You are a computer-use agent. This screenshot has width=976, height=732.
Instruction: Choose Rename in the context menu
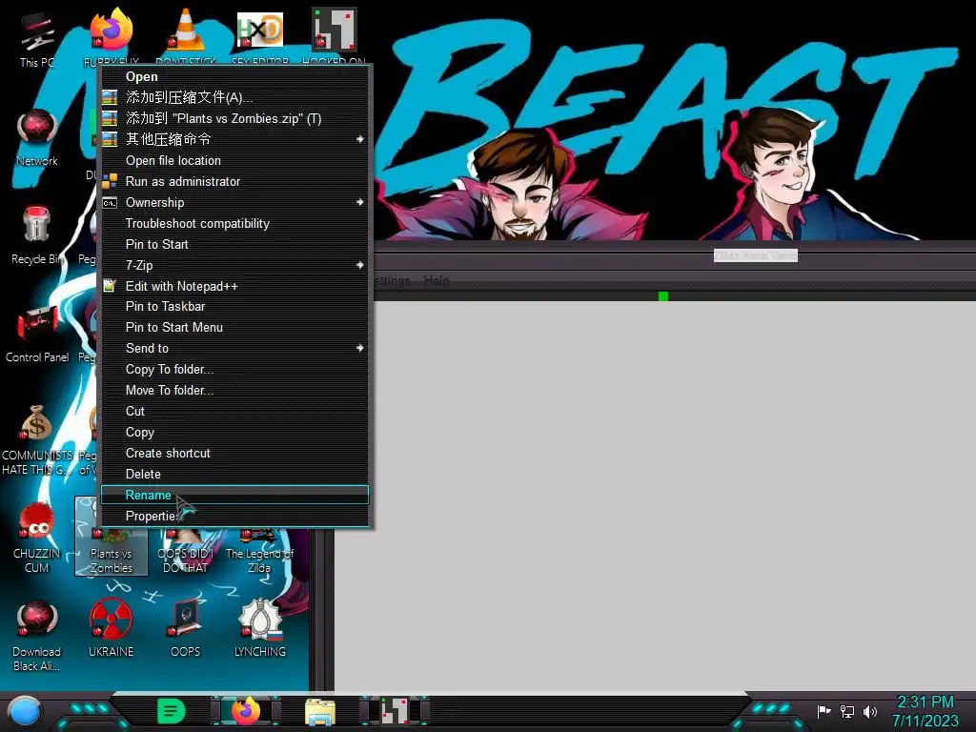point(234,495)
